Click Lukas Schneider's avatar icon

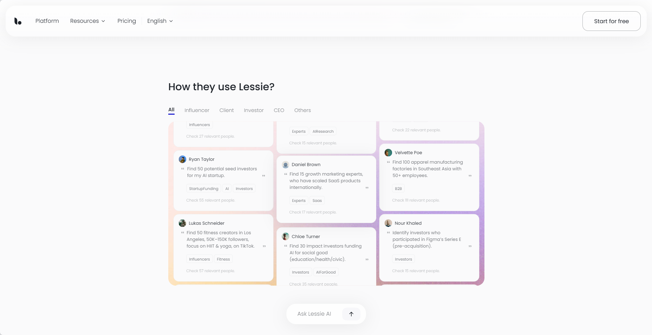(182, 223)
